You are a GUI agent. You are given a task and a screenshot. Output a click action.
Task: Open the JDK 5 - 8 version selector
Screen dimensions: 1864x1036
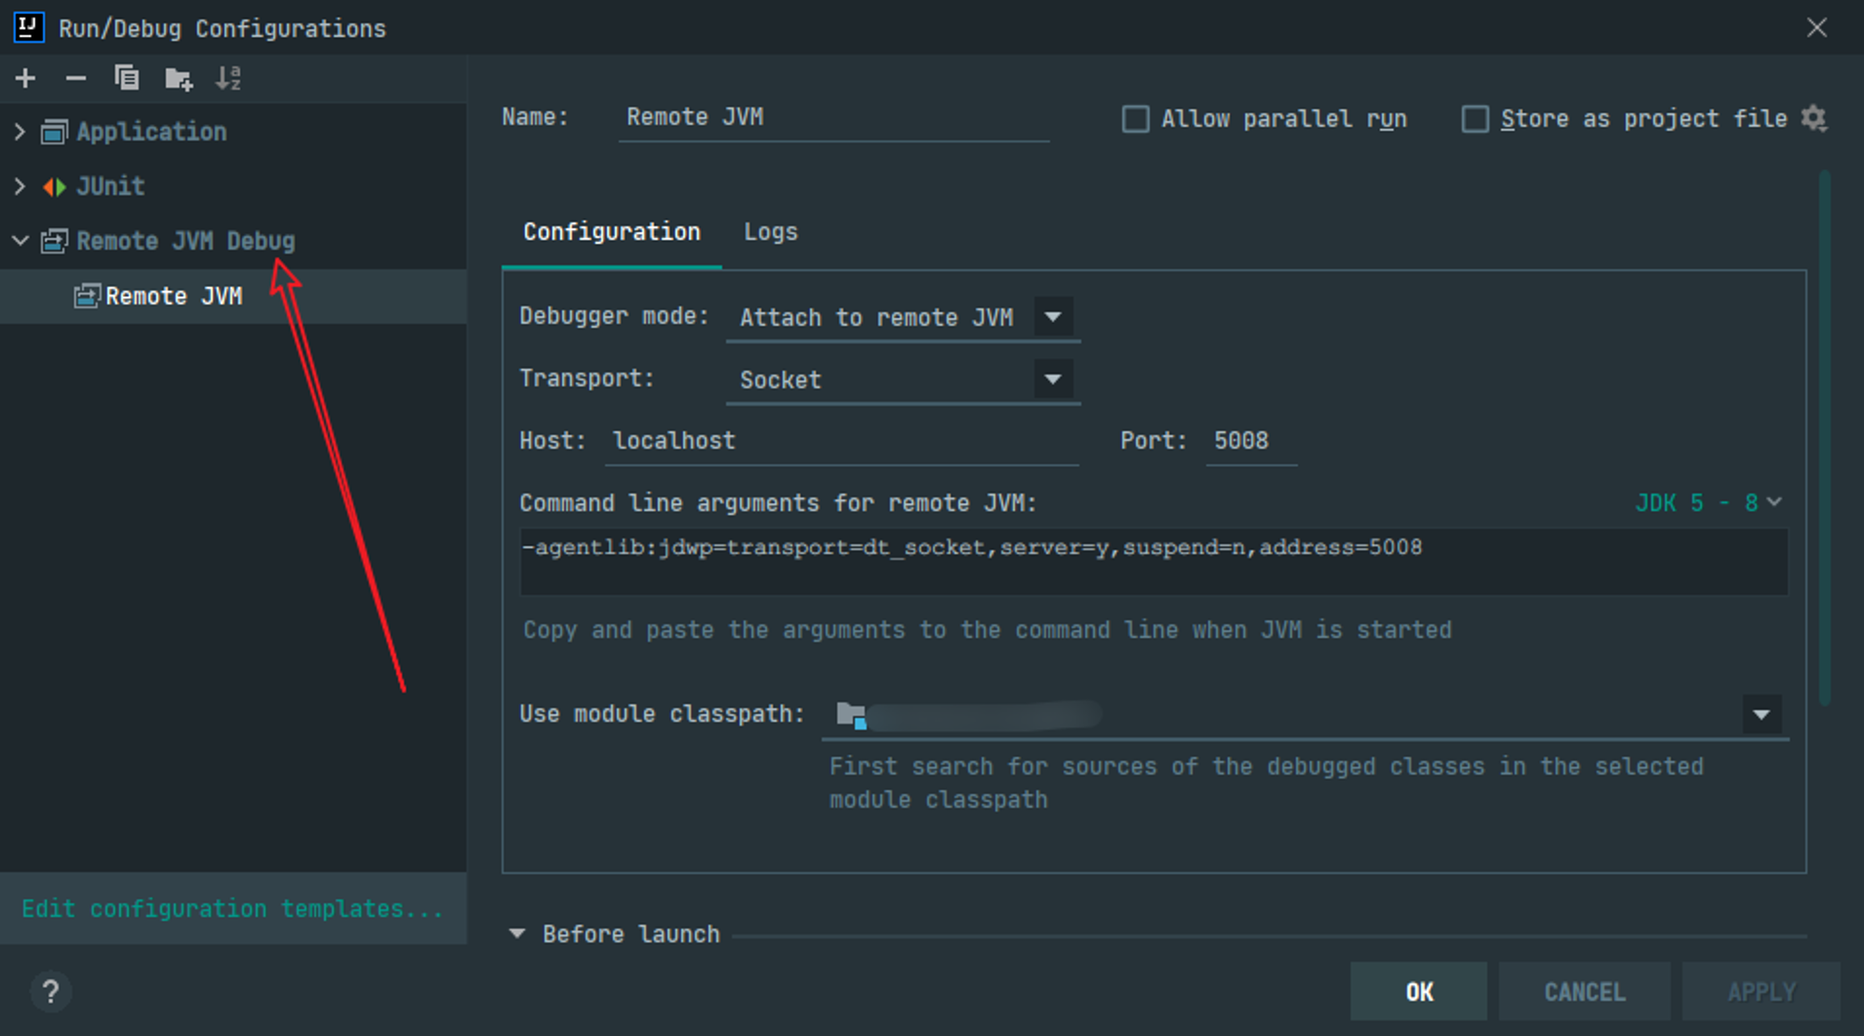pos(1709,503)
